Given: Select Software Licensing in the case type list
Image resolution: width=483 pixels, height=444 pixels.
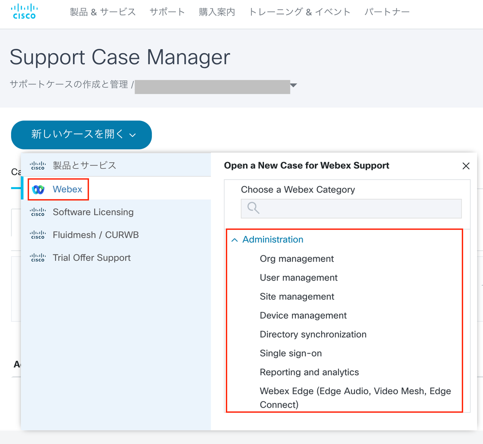Looking at the screenshot, I should coord(116,212).
